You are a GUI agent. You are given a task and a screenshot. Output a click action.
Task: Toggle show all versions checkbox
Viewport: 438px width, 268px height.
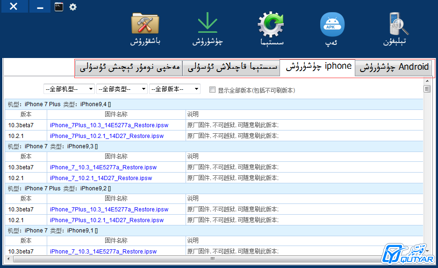212,90
